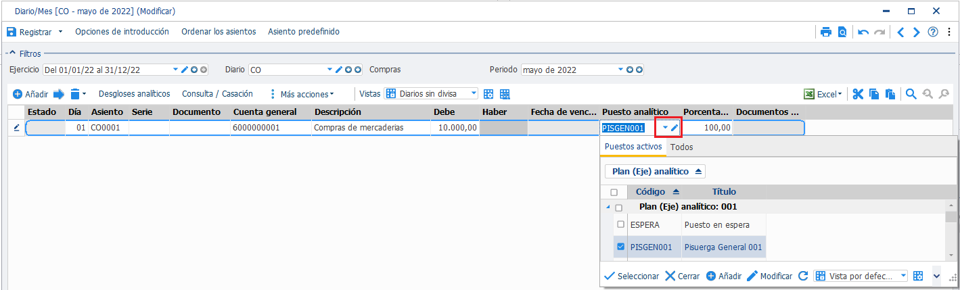The width and height of the screenshot is (960, 290).
Task: Click the Añadir button in grid toolbar
Action: coord(31,94)
